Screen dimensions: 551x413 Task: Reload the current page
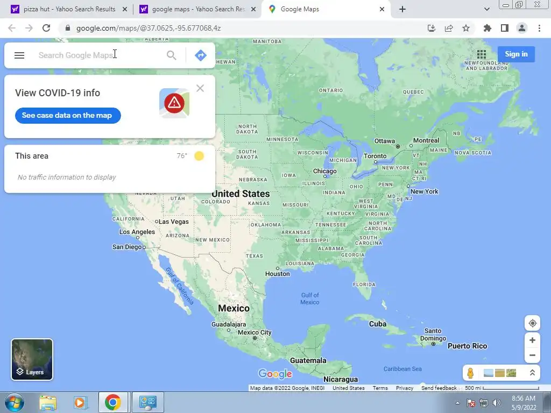click(46, 28)
